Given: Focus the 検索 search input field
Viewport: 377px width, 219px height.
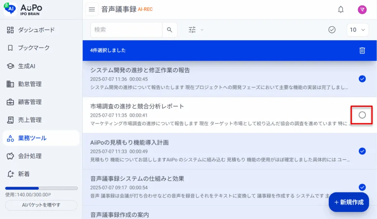Looking at the screenshot, I should point(126,30).
